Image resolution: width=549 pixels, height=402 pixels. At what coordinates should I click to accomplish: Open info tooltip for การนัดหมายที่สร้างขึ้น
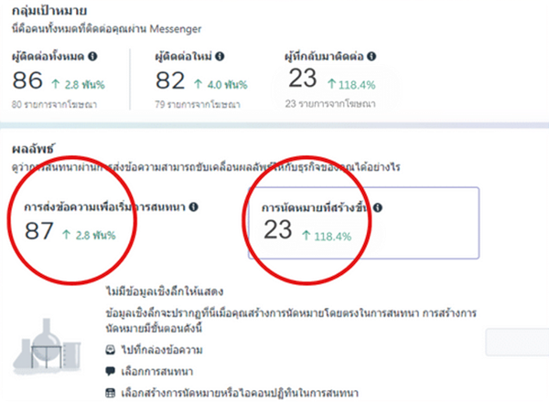point(378,208)
